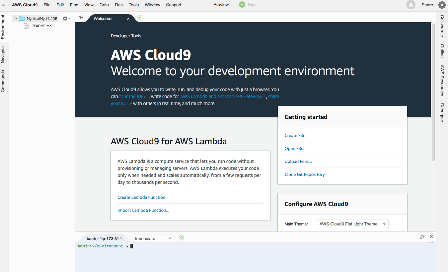448x272 pixels.
Task: Switch to the bash terminal tab
Action: point(103,238)
